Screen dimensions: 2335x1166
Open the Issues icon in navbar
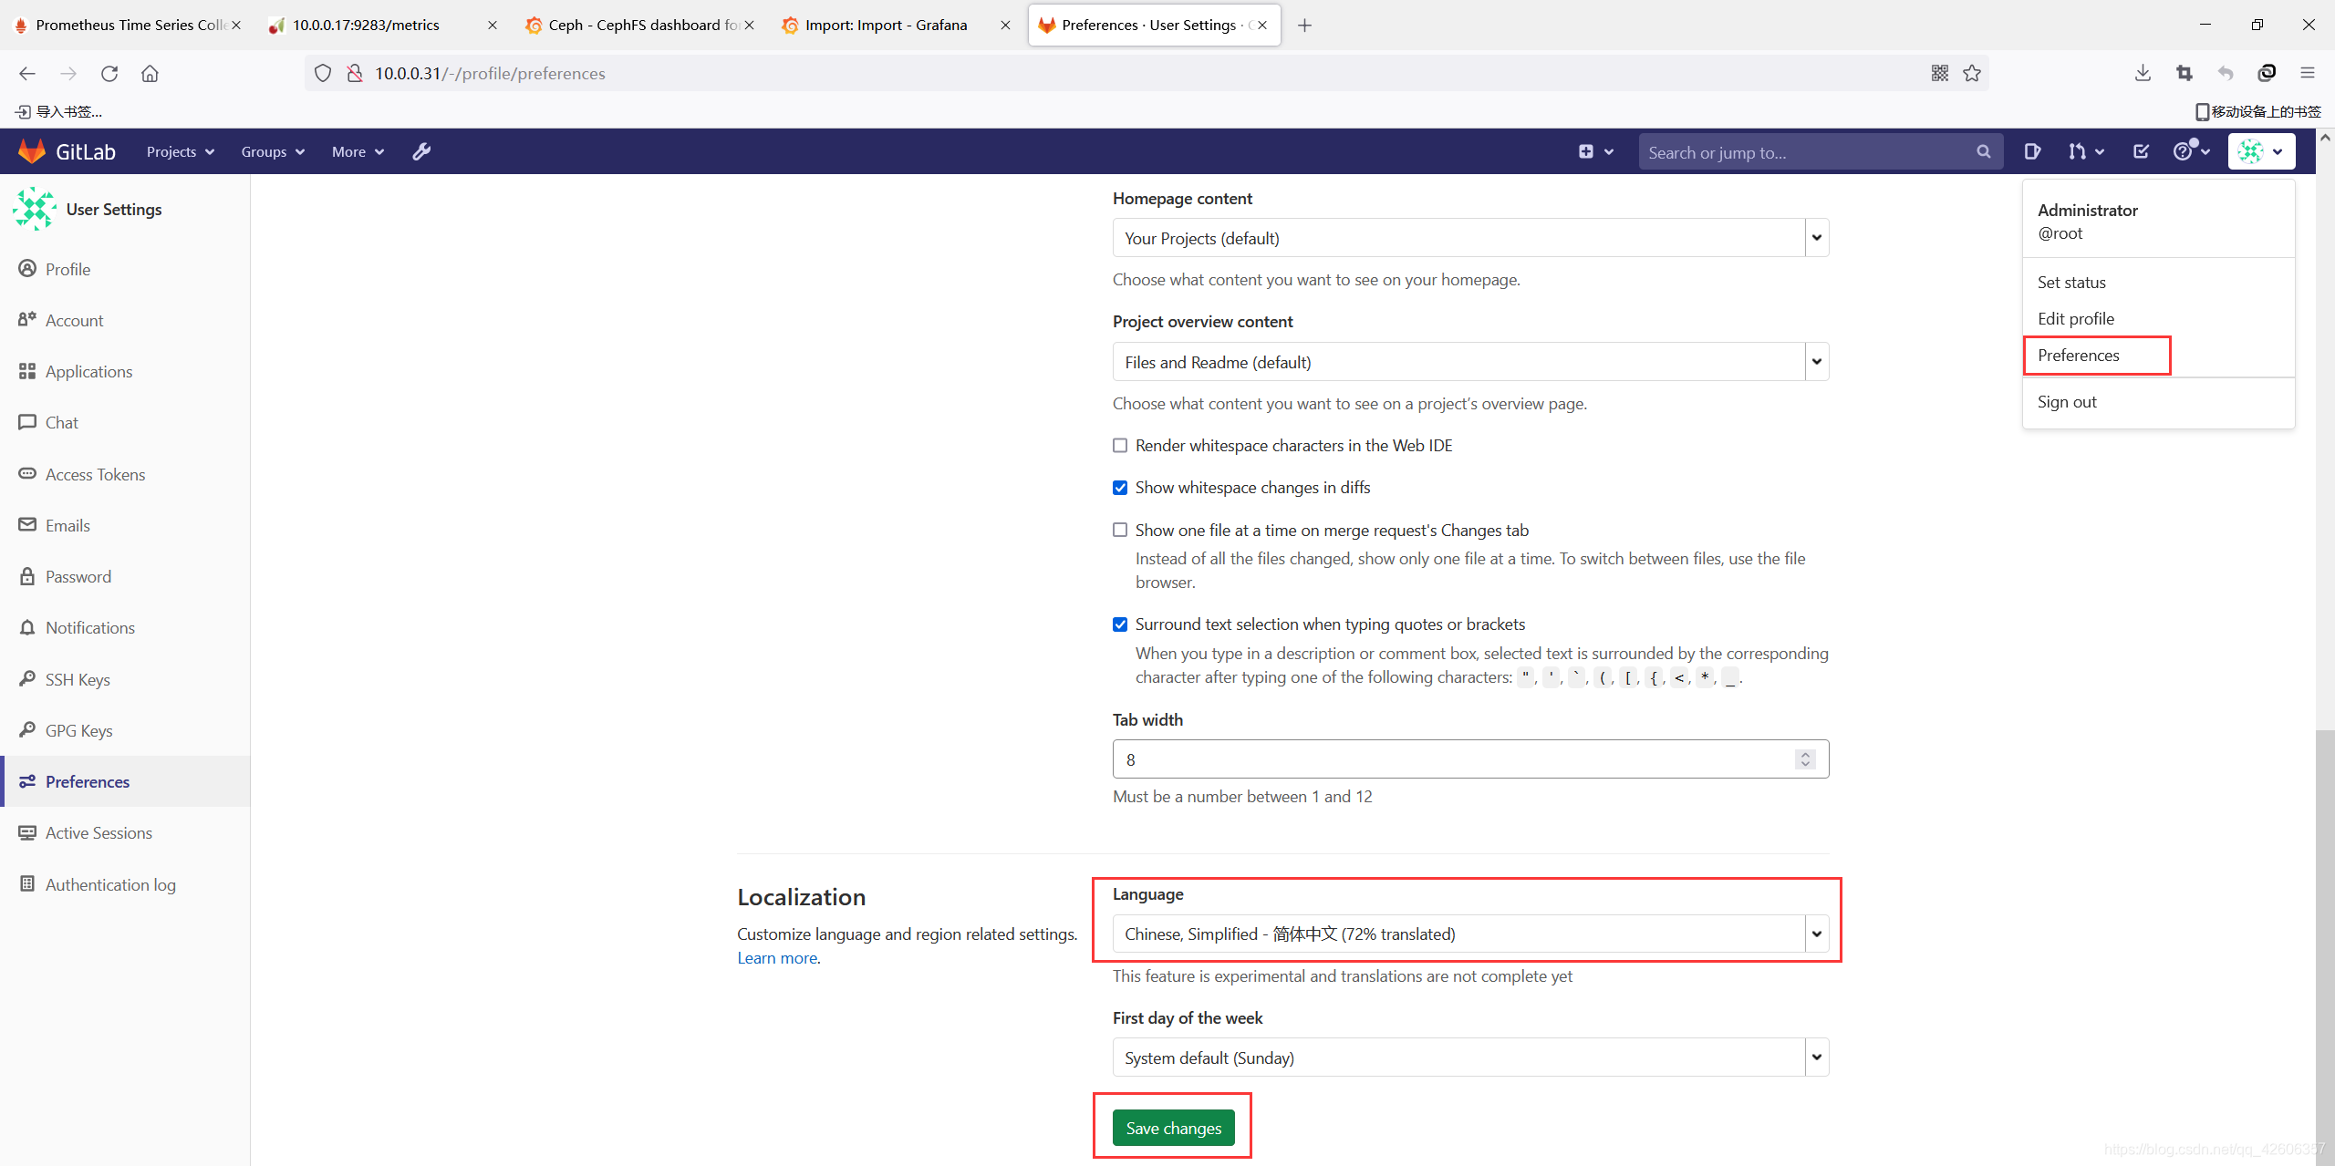(x=2031, y=151)
